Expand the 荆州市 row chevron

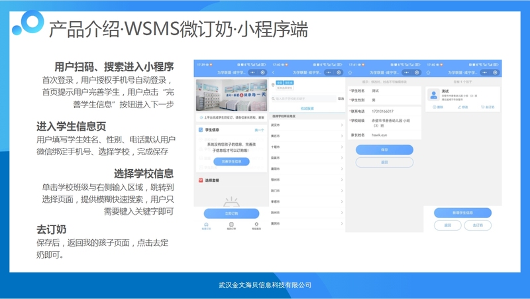pos(342,212)
